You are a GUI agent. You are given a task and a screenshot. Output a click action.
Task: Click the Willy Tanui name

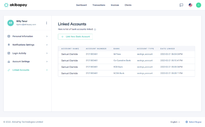pyautogui.click(x=22, y=21)
